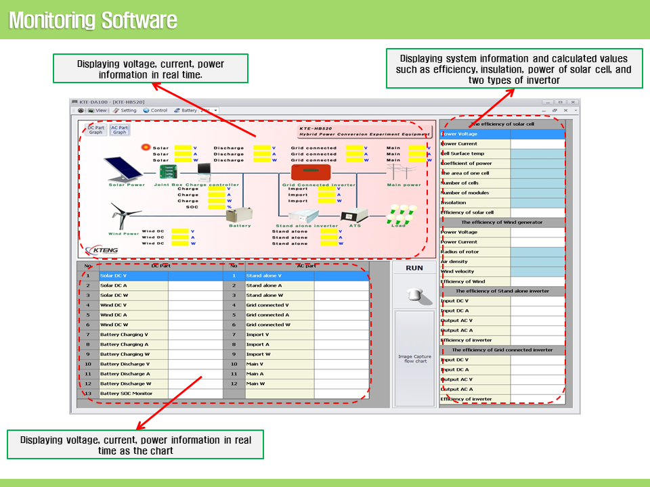Image resolution: width=650 pixels, height=487 pixels.
Task: Click the AC Part Graph button
Action: click(120, 130)
